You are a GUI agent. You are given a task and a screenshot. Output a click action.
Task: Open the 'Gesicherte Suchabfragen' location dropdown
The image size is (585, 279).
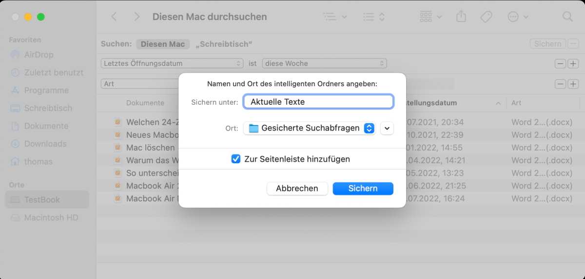coord(309,128)
